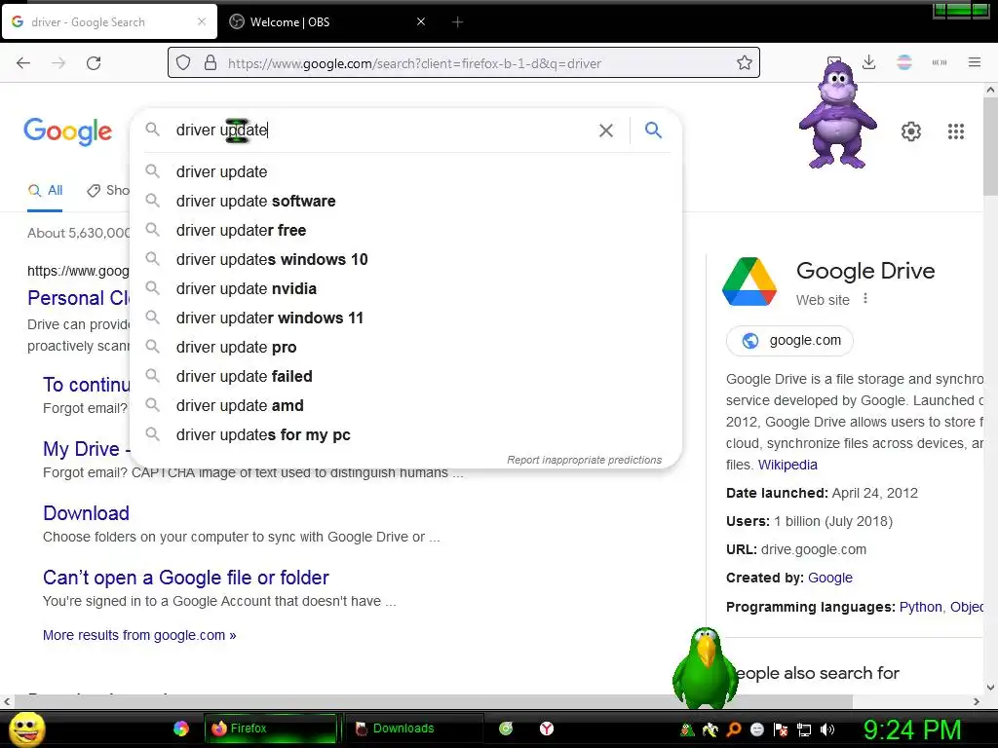
Task: Submit search with the blue magnifier
Action: (x=653, y=130)
